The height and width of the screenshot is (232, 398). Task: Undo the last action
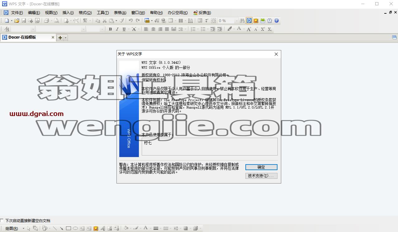(x=130, y=21)
